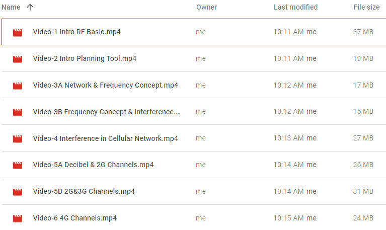This screenshot has width=386, height=230.
Task: Click the File size column header
Action: coord(366,7)
